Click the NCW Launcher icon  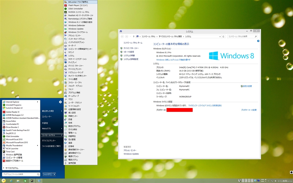pyautogui.click(x=4, y=149)
